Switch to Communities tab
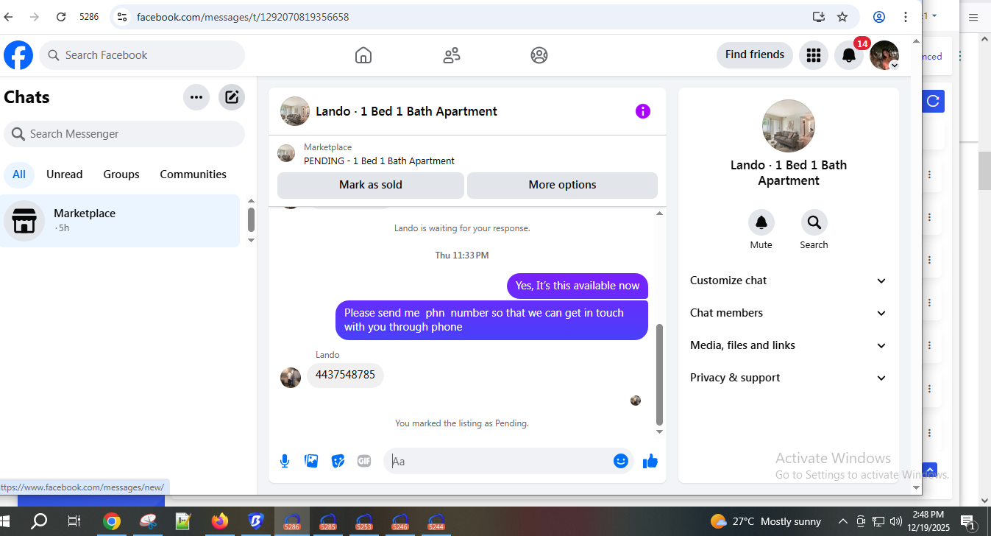 [x=193, y=174]
